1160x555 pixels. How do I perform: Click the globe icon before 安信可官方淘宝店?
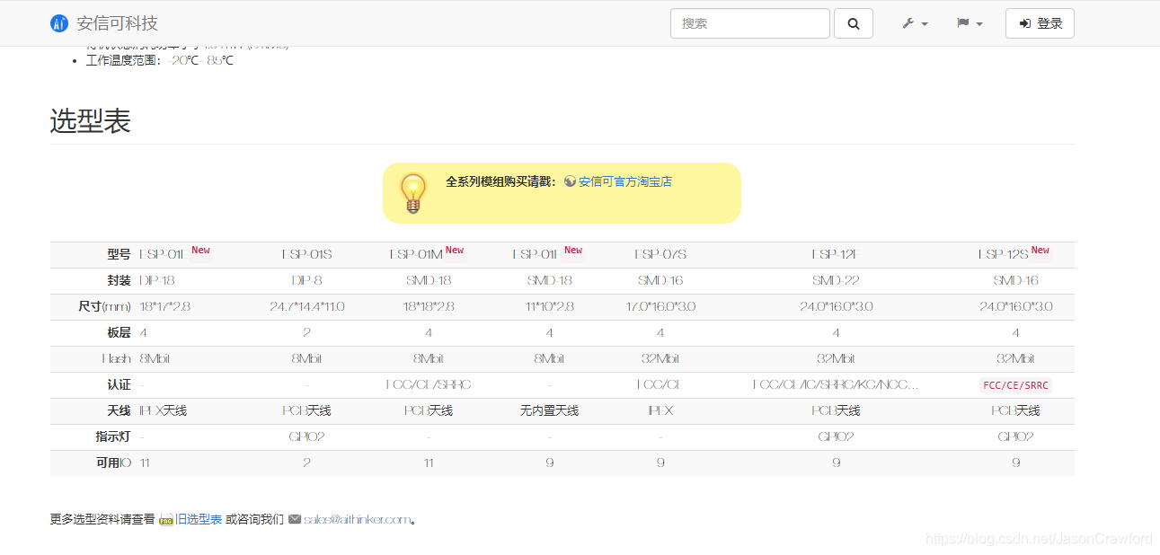[x=570, y=181]
